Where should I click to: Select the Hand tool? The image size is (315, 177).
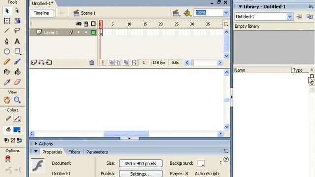point(7,100)
